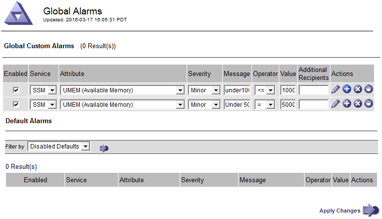Open the Severity dropdown in second row
The height and width of the screenshot is (219, 382).
click(x=216, y=105)
